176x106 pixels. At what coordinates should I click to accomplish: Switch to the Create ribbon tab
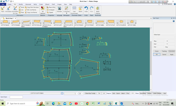9,4
